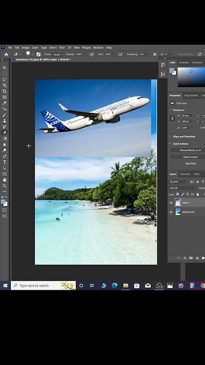Open the History panel icon

coord(163,65)
